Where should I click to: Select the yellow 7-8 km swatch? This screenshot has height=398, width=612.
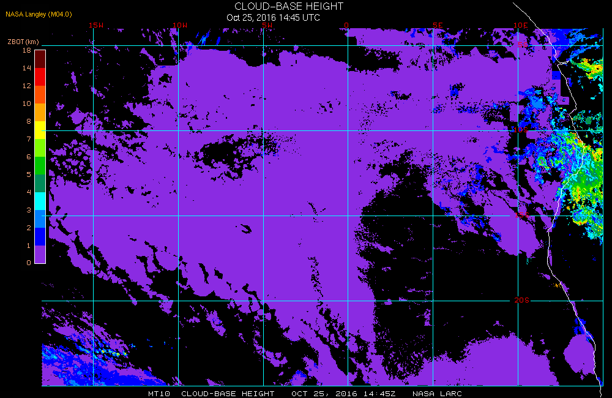pos(40,130)
